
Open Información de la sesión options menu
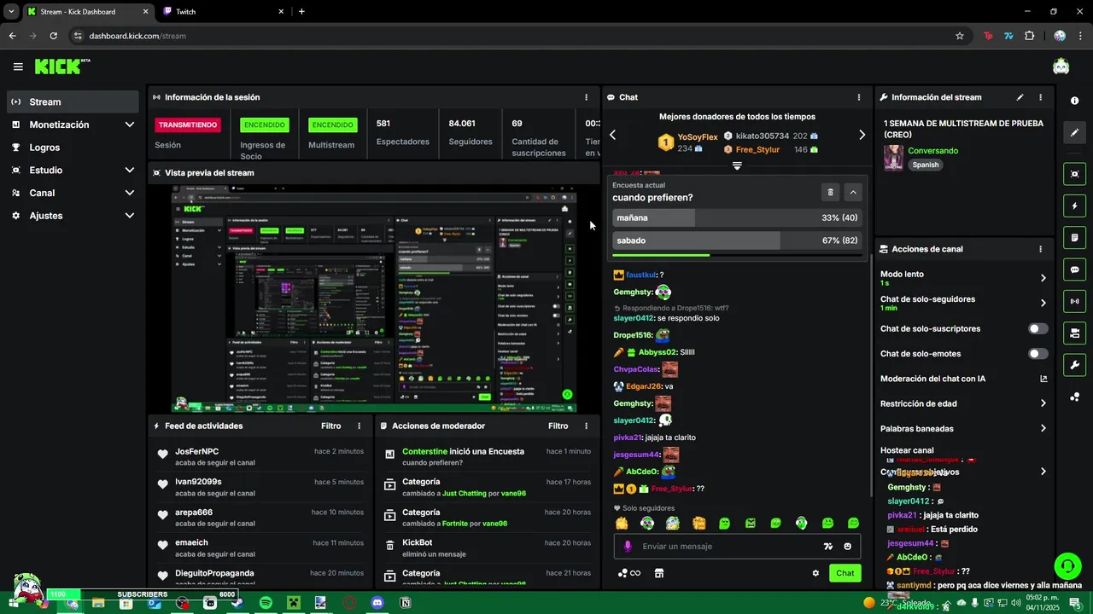(586, 97)
